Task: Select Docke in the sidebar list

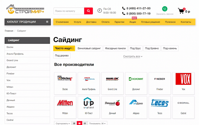Action: pyautogui.click(x=27, y=47)
